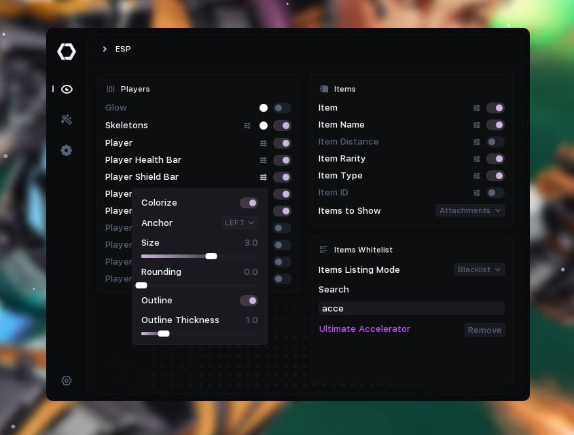This screenshot has width=574, height=435.
Task: Open the Anchor LEFT dropdown
Action: 240,223
